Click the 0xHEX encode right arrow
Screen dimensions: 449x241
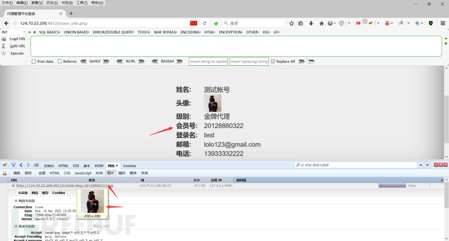tap(106, 61)
